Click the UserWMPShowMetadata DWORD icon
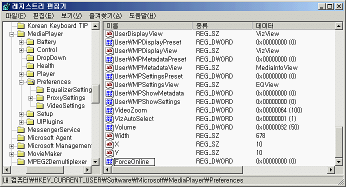This screenshot has height=187, width=346. (x=109, y=93)
